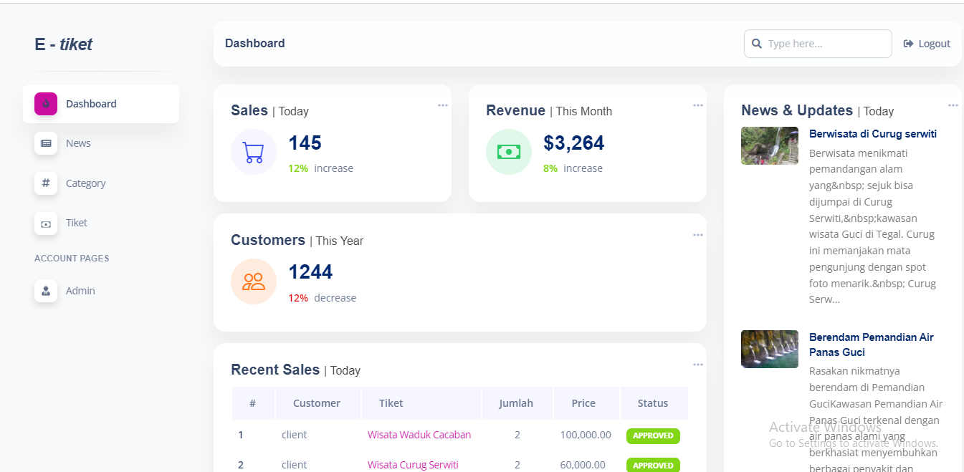Click the Sales shopping cart icon
Screen dimensions: 964x472
coord(253,152)
